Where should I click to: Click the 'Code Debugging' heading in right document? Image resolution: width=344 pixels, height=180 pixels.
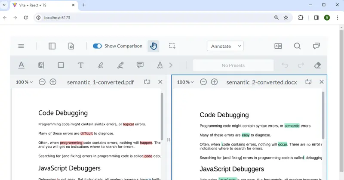pos(224,115)
